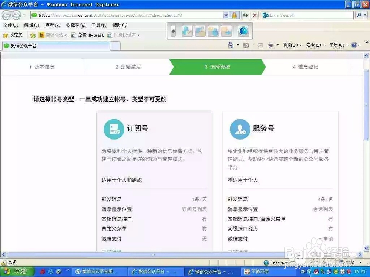Image resolution: width=370 pixels, height=277 pixels.
Task: Click the security lock icon beside address bar
Action: [x=234, y=15]
